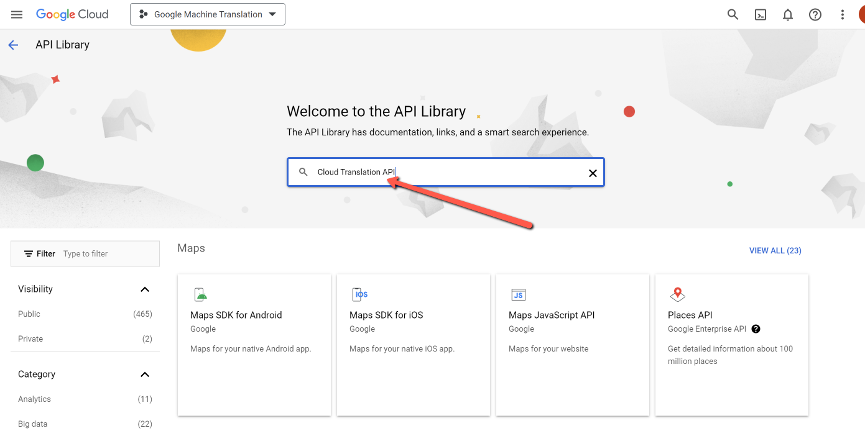Click the Maps SDK for iOS icon
The width and height of the screenshot is (865, 436).
360,294
